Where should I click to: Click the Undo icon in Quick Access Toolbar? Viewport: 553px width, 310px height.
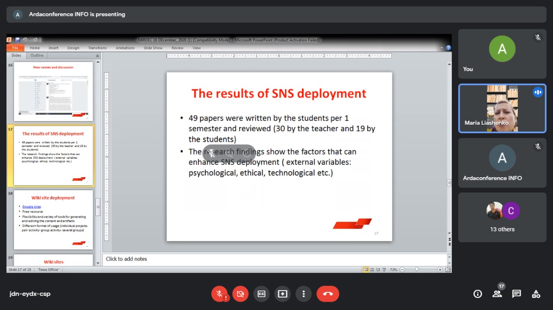[25, 40]
